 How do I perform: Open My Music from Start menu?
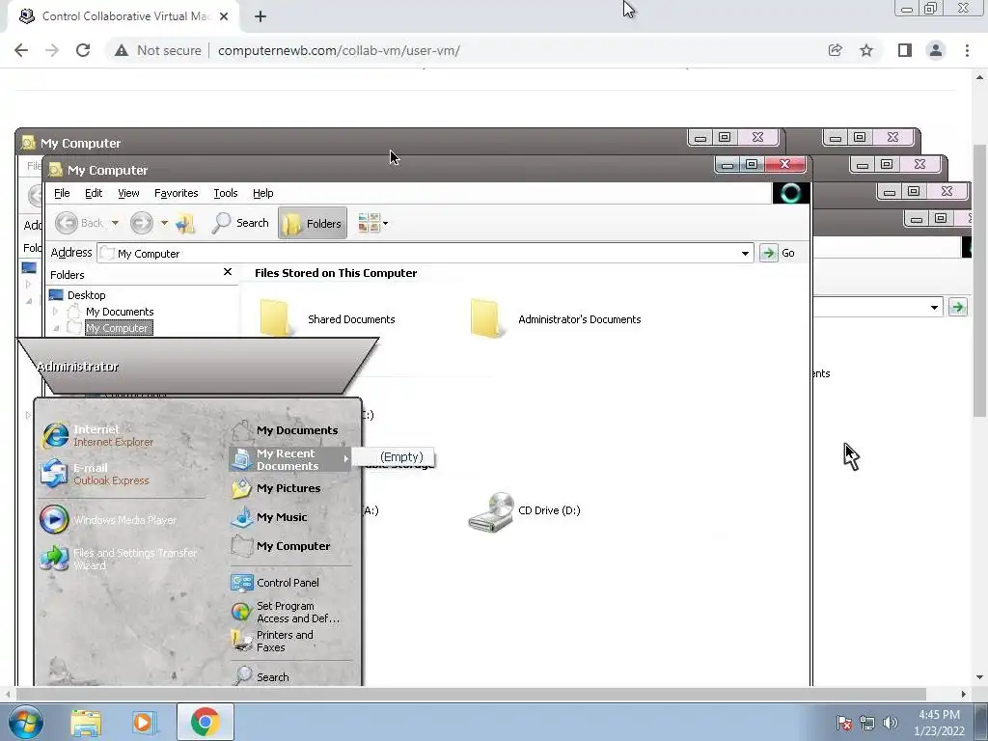(270, 517)
